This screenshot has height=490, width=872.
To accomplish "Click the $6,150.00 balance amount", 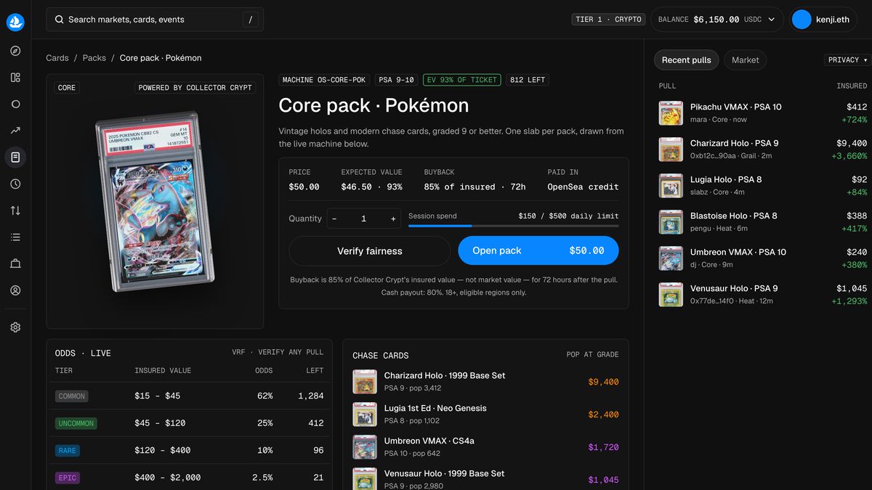I will 716,20.
